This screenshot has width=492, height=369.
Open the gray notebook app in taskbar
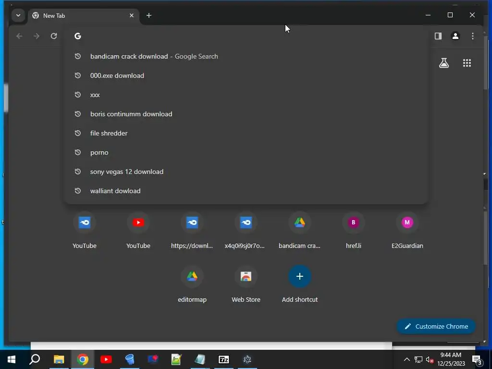tap(200, 359)
